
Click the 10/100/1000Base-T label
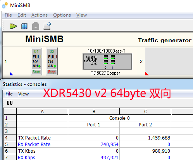click(x=107, y=51)
